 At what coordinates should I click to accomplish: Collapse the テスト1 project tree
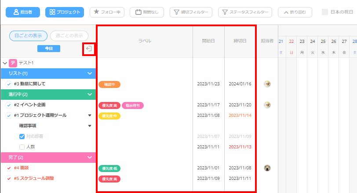tap(5, 63)
